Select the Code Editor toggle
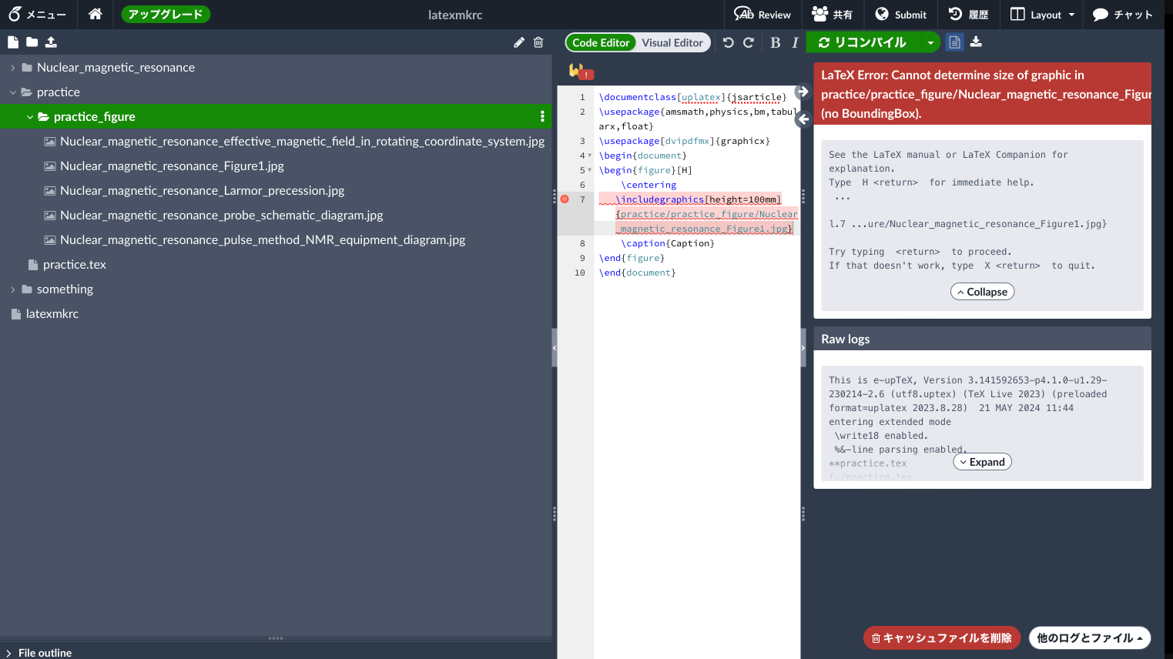This screenshot has height=659, width=1173. 601,42
